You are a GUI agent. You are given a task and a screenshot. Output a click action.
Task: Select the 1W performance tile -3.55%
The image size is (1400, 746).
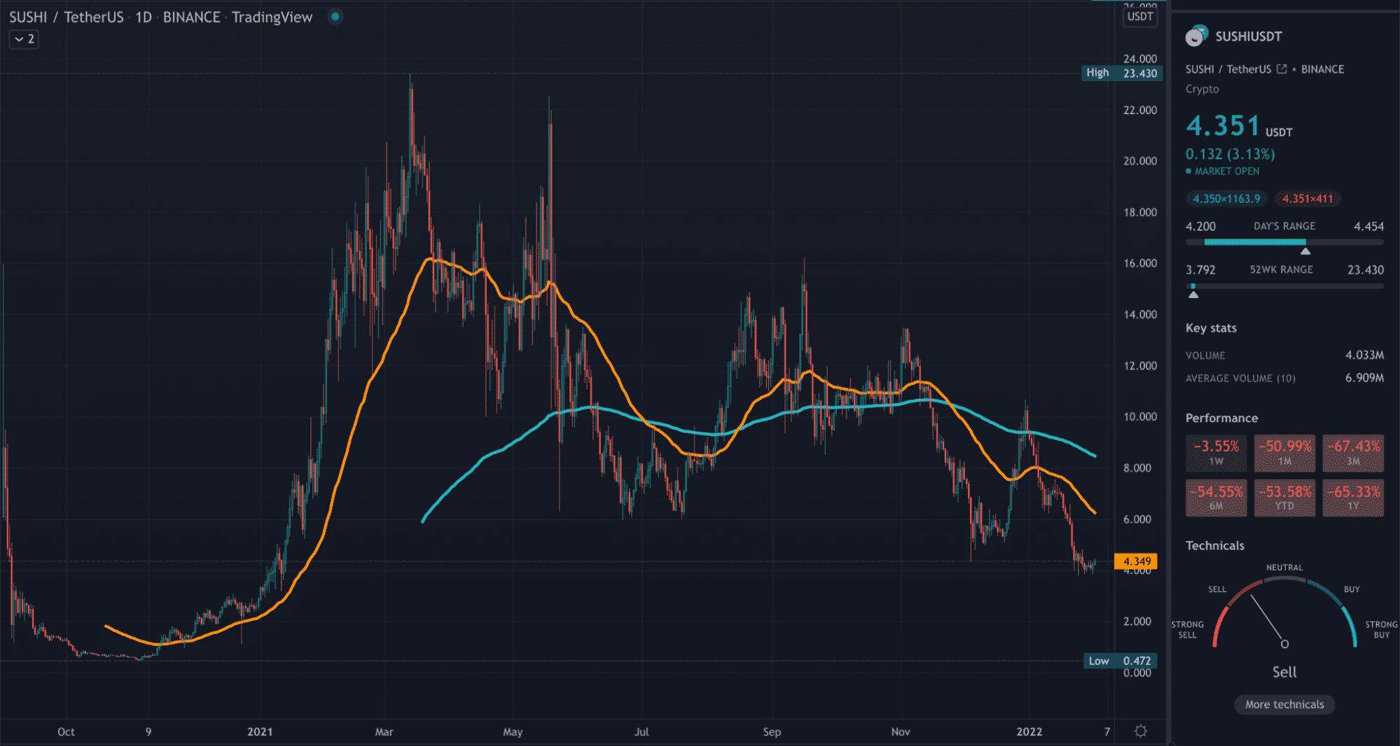(1216, 453)
